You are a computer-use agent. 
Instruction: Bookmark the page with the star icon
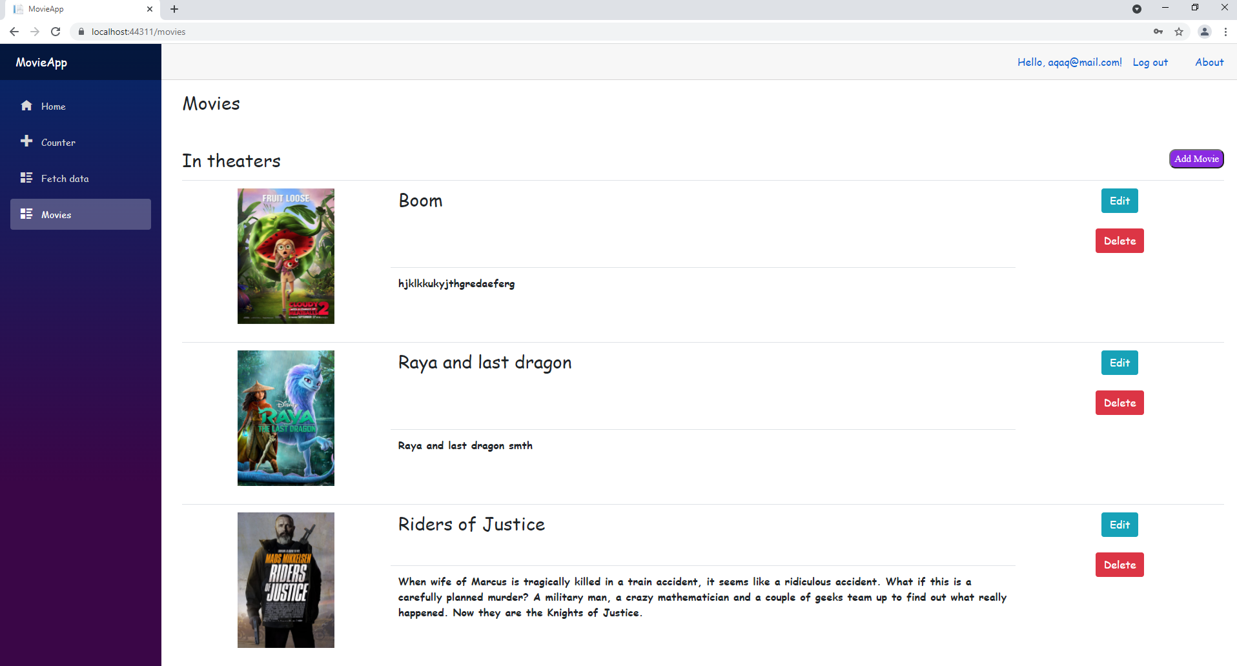[1180, 31]
